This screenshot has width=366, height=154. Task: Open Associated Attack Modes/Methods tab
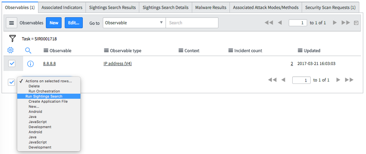[x=266, y=7]
